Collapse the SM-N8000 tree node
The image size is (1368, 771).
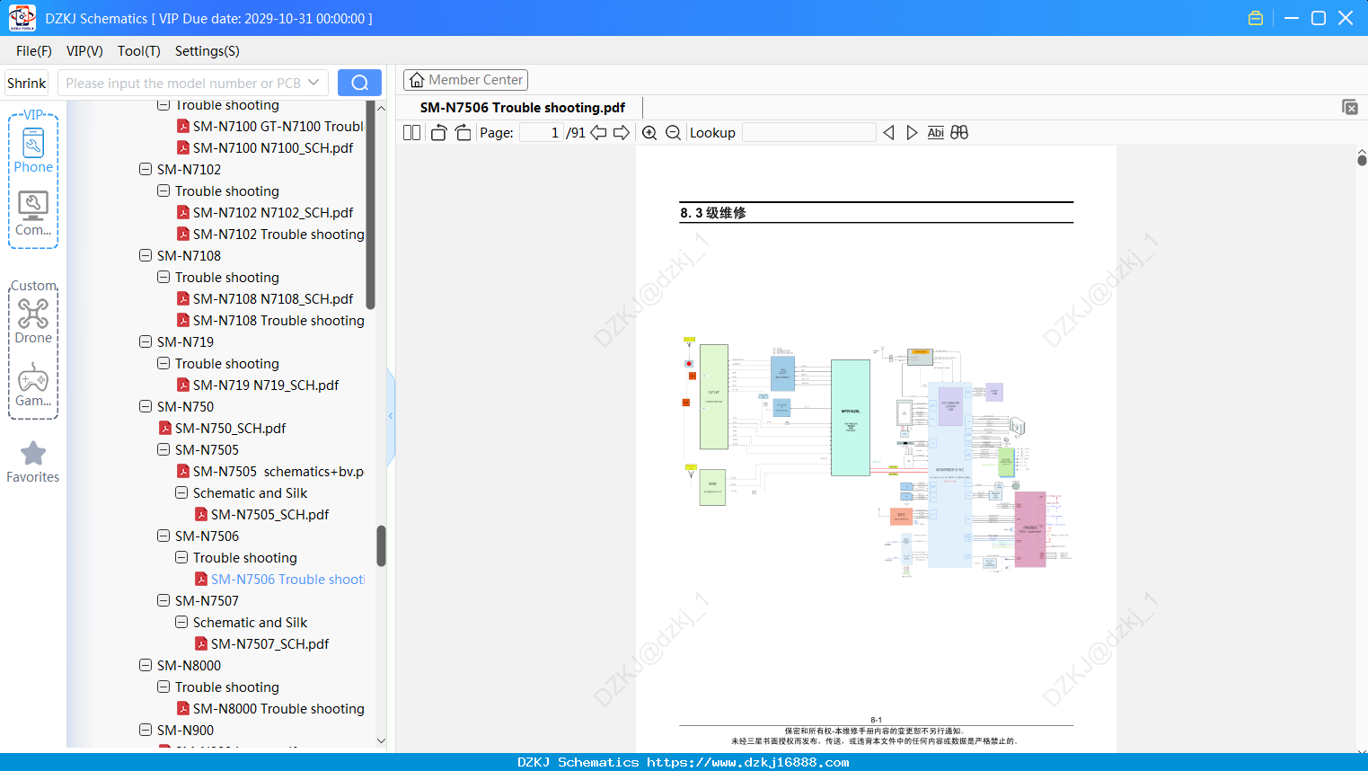146,666
